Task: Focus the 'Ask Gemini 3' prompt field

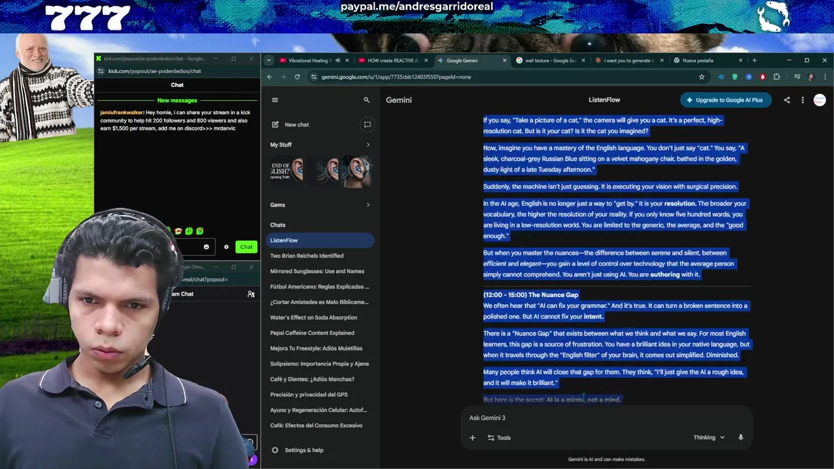Action: [x=606, y=418]
